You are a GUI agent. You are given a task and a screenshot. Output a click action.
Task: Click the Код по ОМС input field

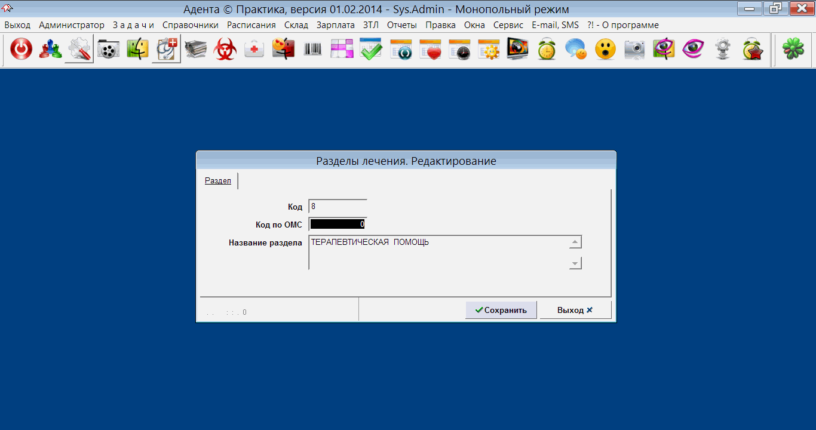coord(338,225)
